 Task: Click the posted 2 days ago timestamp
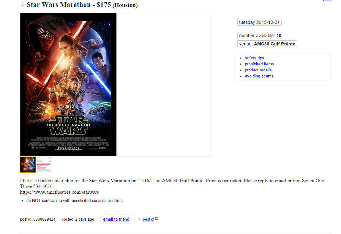pos(78,219)
